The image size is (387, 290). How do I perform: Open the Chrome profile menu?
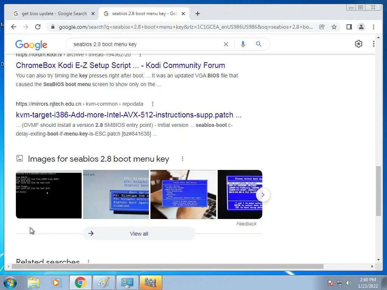361,27
